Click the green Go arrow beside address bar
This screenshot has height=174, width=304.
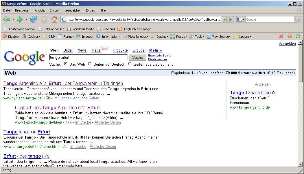click(231, 20)
